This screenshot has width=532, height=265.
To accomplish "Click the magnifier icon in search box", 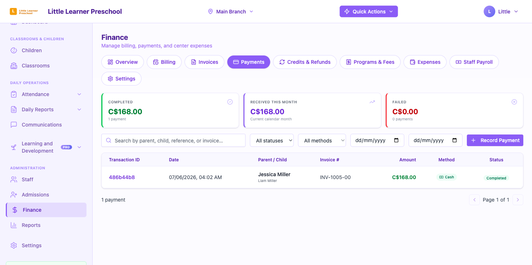I will coord(109,140).
